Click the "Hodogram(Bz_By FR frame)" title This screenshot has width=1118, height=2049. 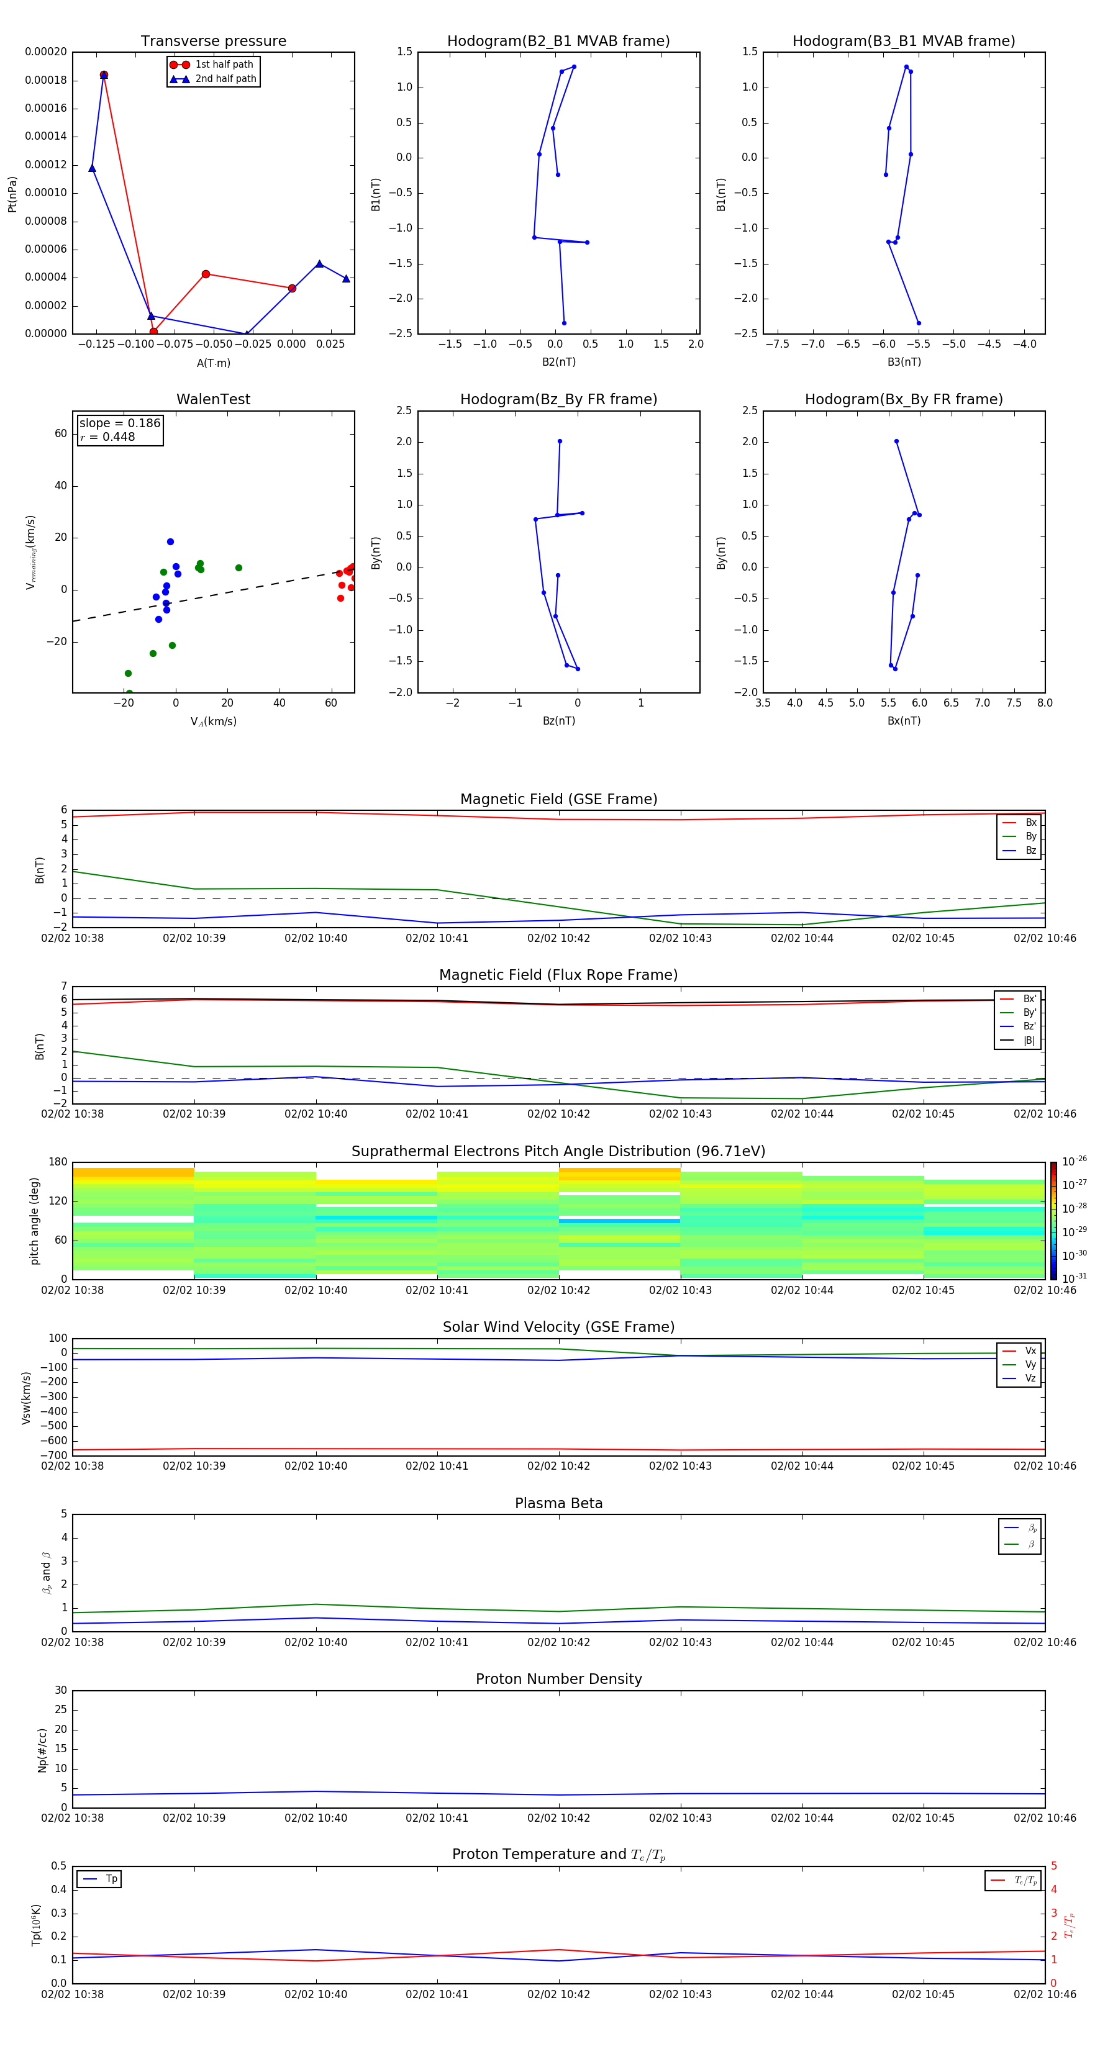point(558,399)
